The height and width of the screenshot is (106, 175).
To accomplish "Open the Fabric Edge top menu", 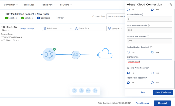I will point(30,5).
